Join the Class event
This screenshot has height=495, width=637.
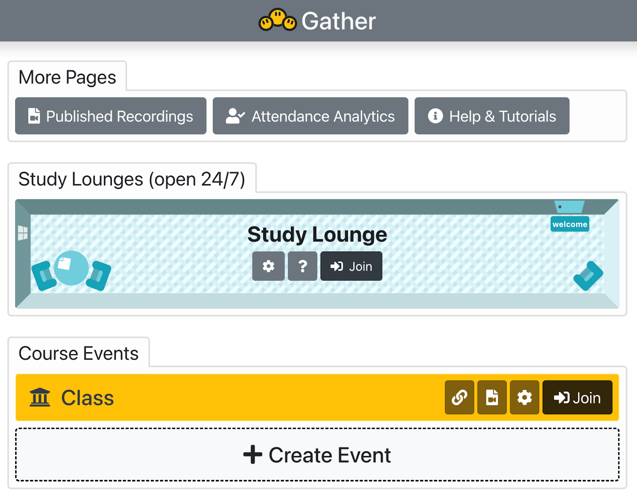coord(577,397)
